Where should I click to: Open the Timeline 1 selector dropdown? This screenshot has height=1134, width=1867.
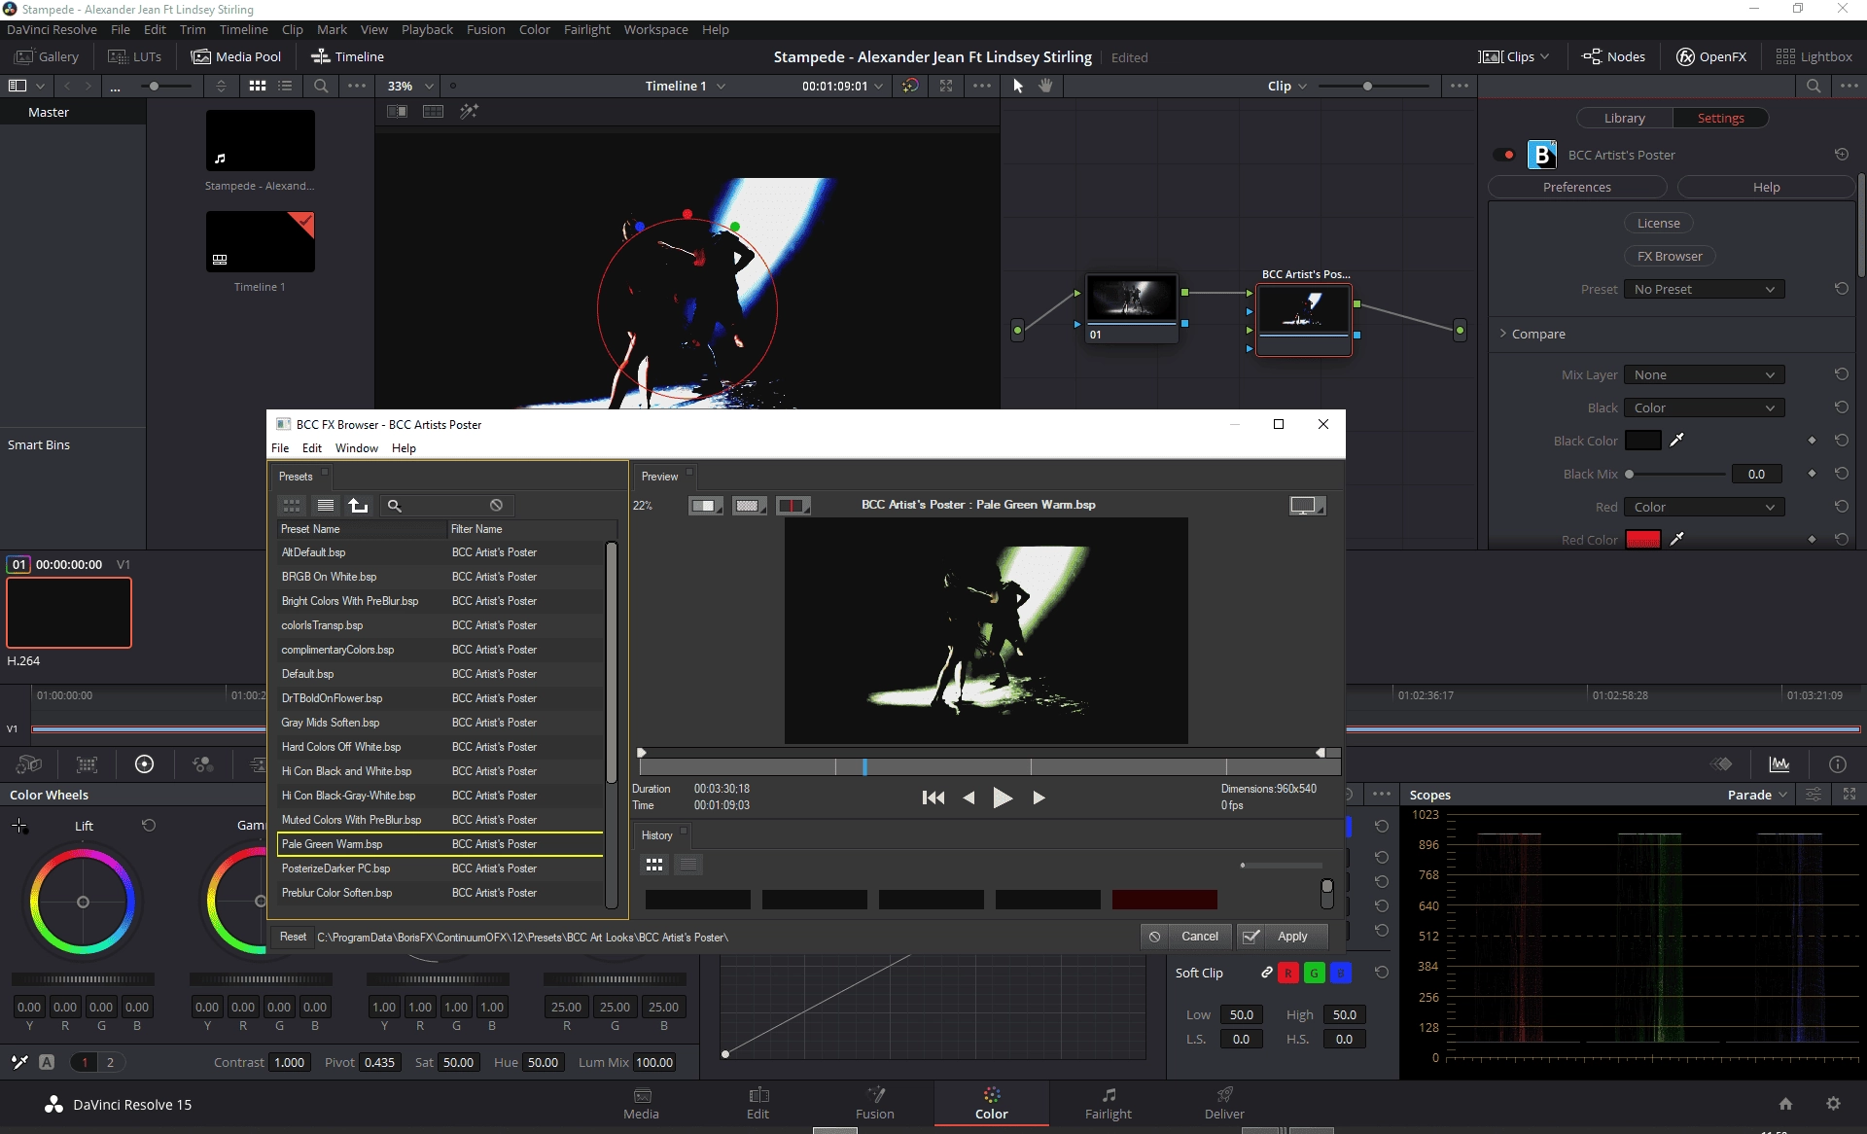[685, 86]
